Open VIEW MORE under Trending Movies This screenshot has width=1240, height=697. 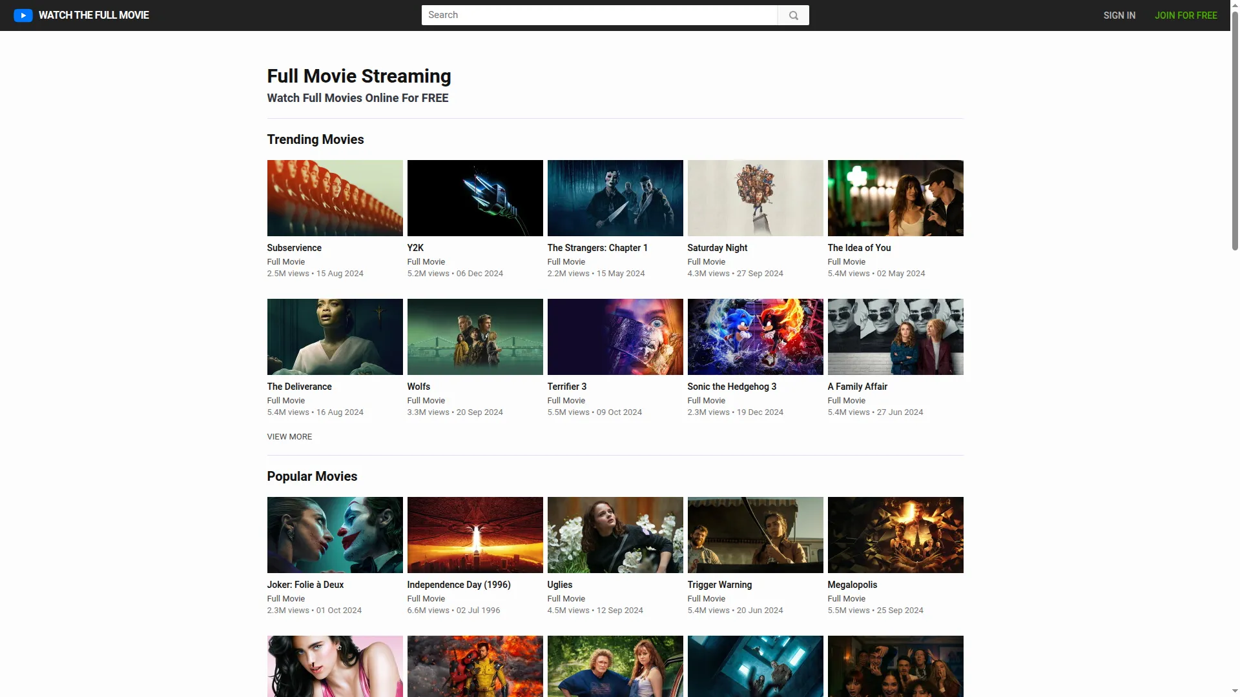(289, 437)
